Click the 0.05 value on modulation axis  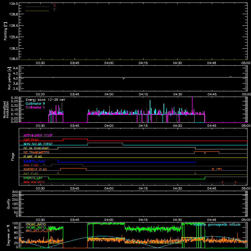14,118
